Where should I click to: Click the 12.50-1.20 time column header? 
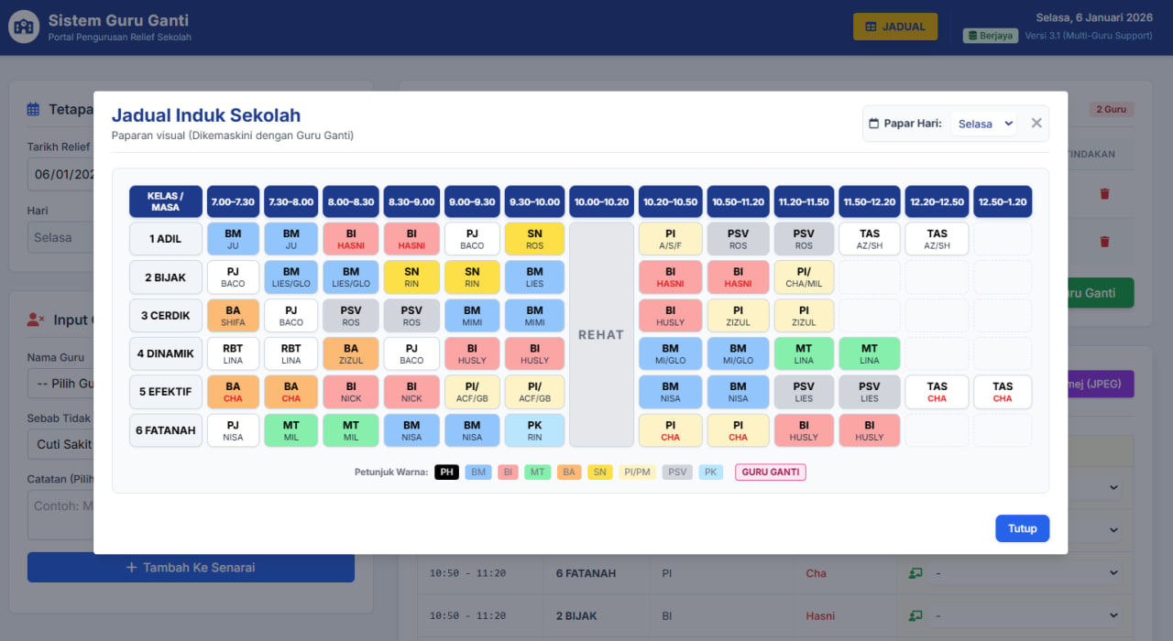[x=1003, y=201]
